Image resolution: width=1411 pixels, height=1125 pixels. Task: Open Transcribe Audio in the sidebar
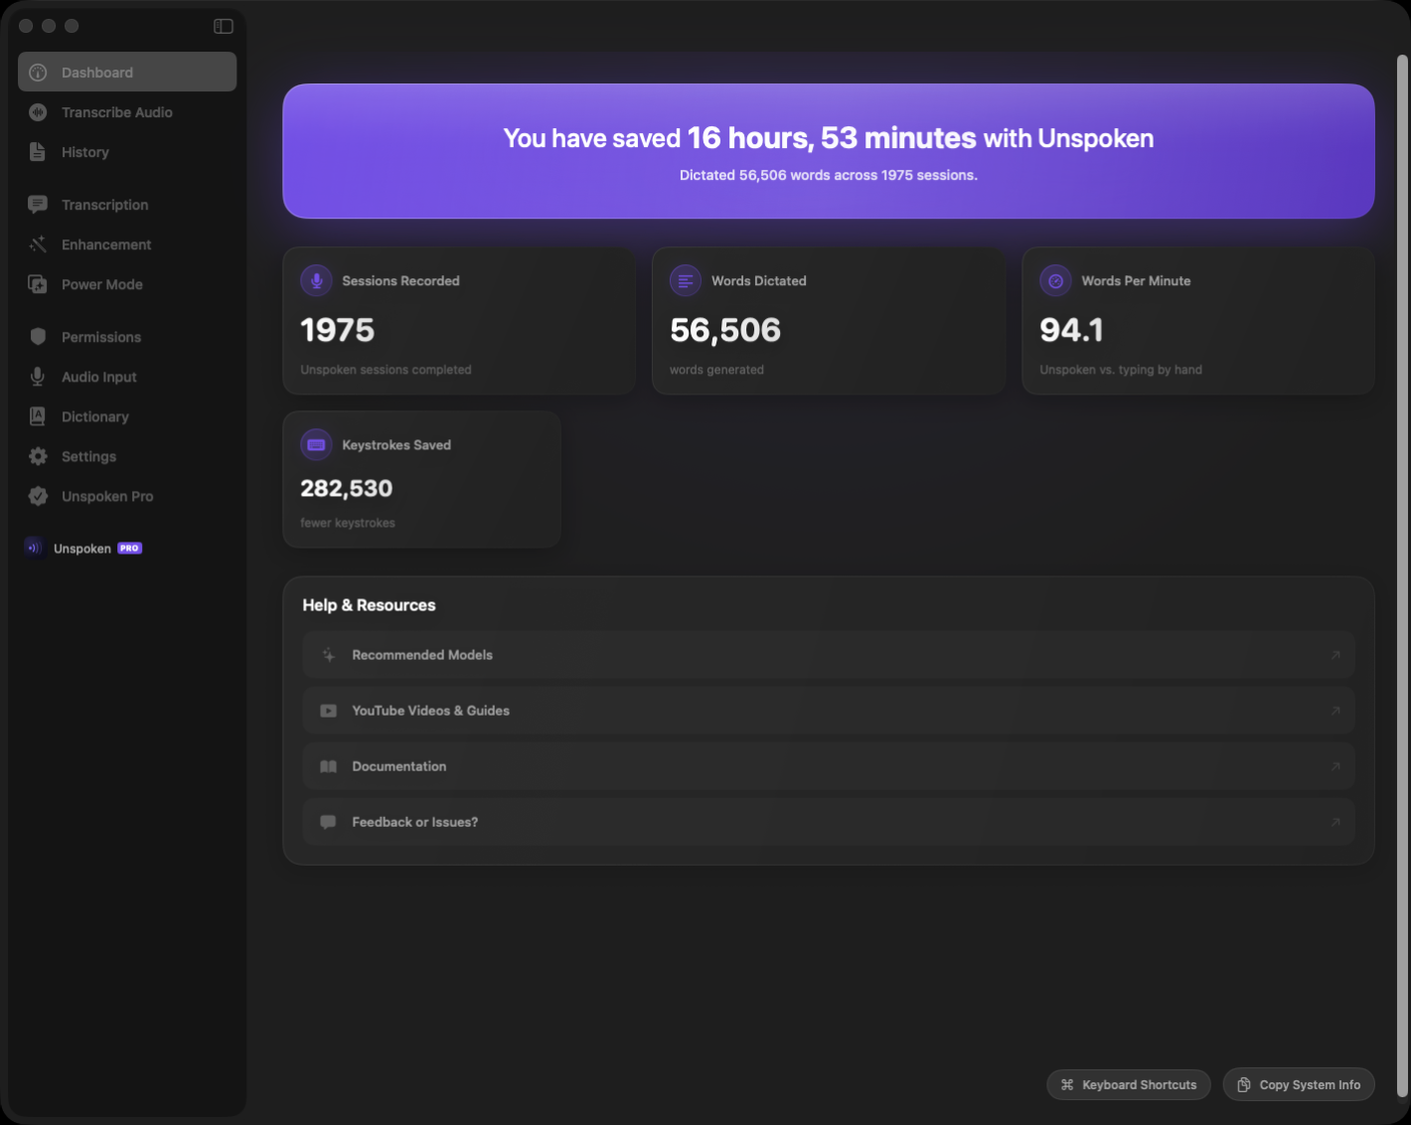coord(127,112)
